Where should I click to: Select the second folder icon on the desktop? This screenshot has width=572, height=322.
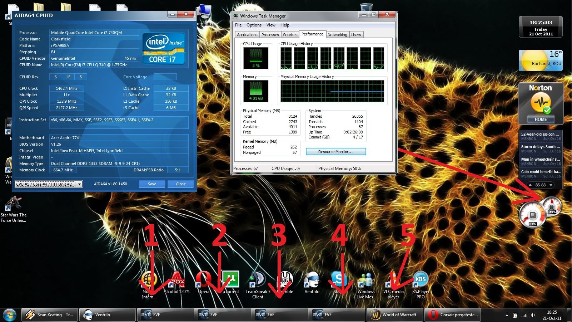(65, 8)
